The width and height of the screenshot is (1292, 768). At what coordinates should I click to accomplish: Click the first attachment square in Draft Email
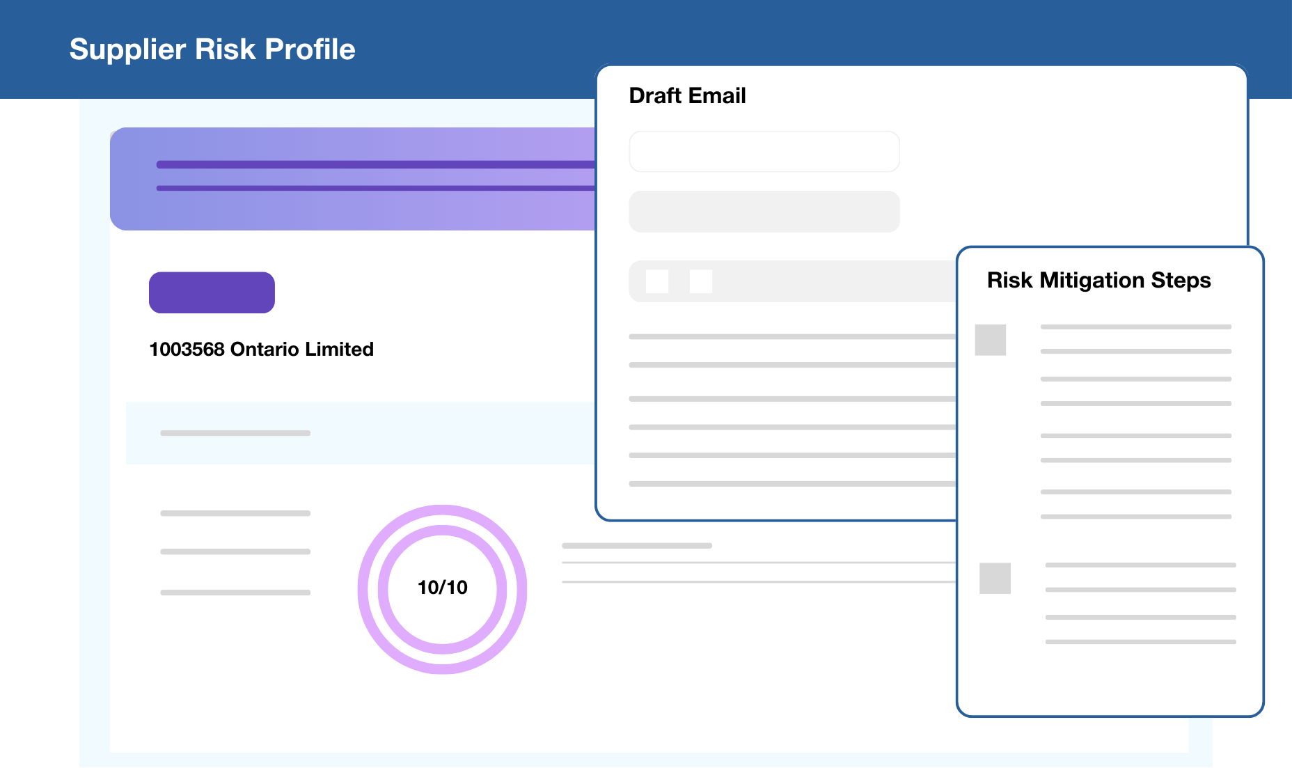coord(656,281)
